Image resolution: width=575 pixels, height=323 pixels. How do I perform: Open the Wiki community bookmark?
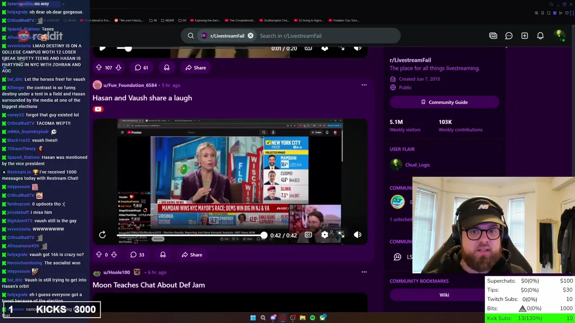444,295
